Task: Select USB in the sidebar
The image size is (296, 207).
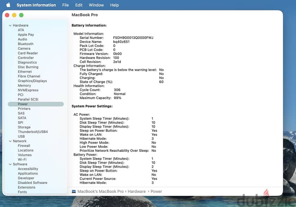Action: (x=21, y=136)
